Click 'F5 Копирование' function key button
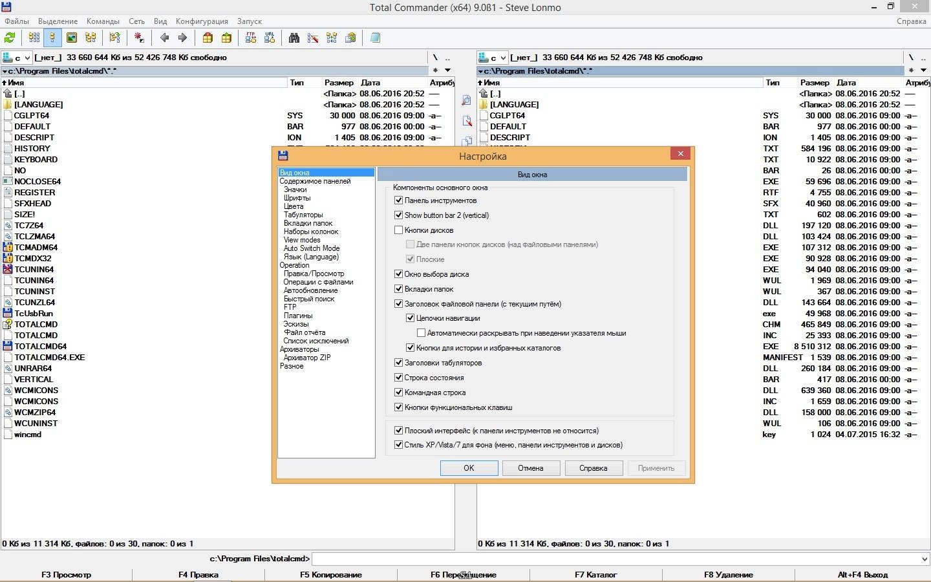Viewport: 931px width, 582px height. (x=331, y=575)
